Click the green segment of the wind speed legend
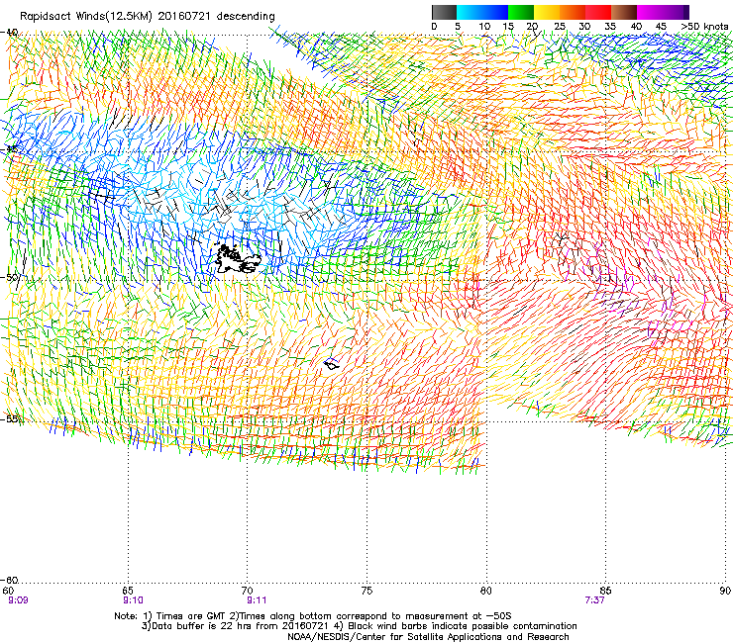This screenshot has width=733, height=643. [521, 12]
